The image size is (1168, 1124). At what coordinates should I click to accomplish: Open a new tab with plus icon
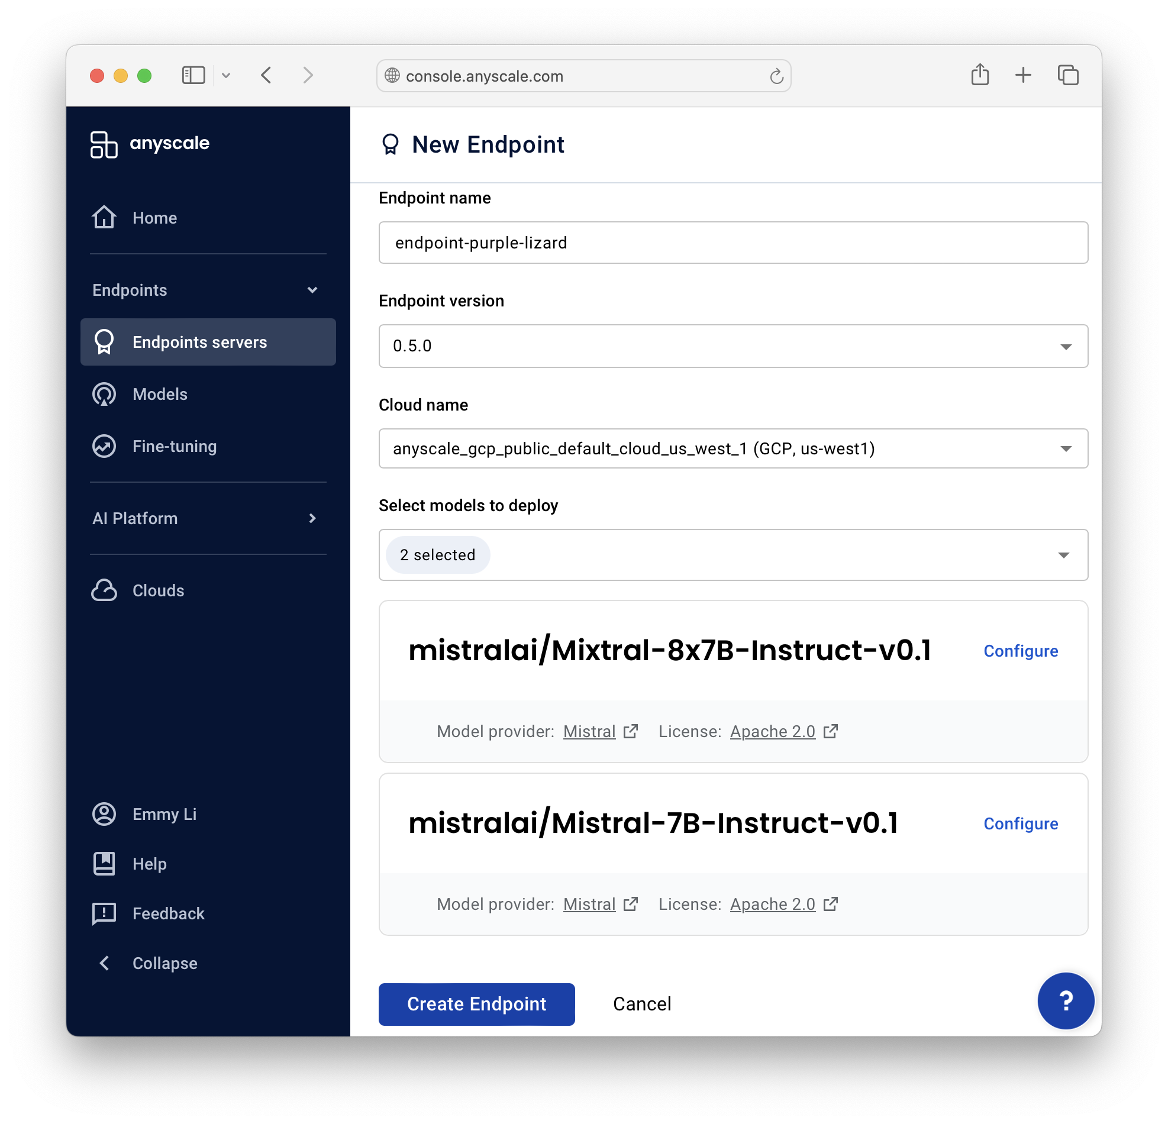tap(1023, 75)
